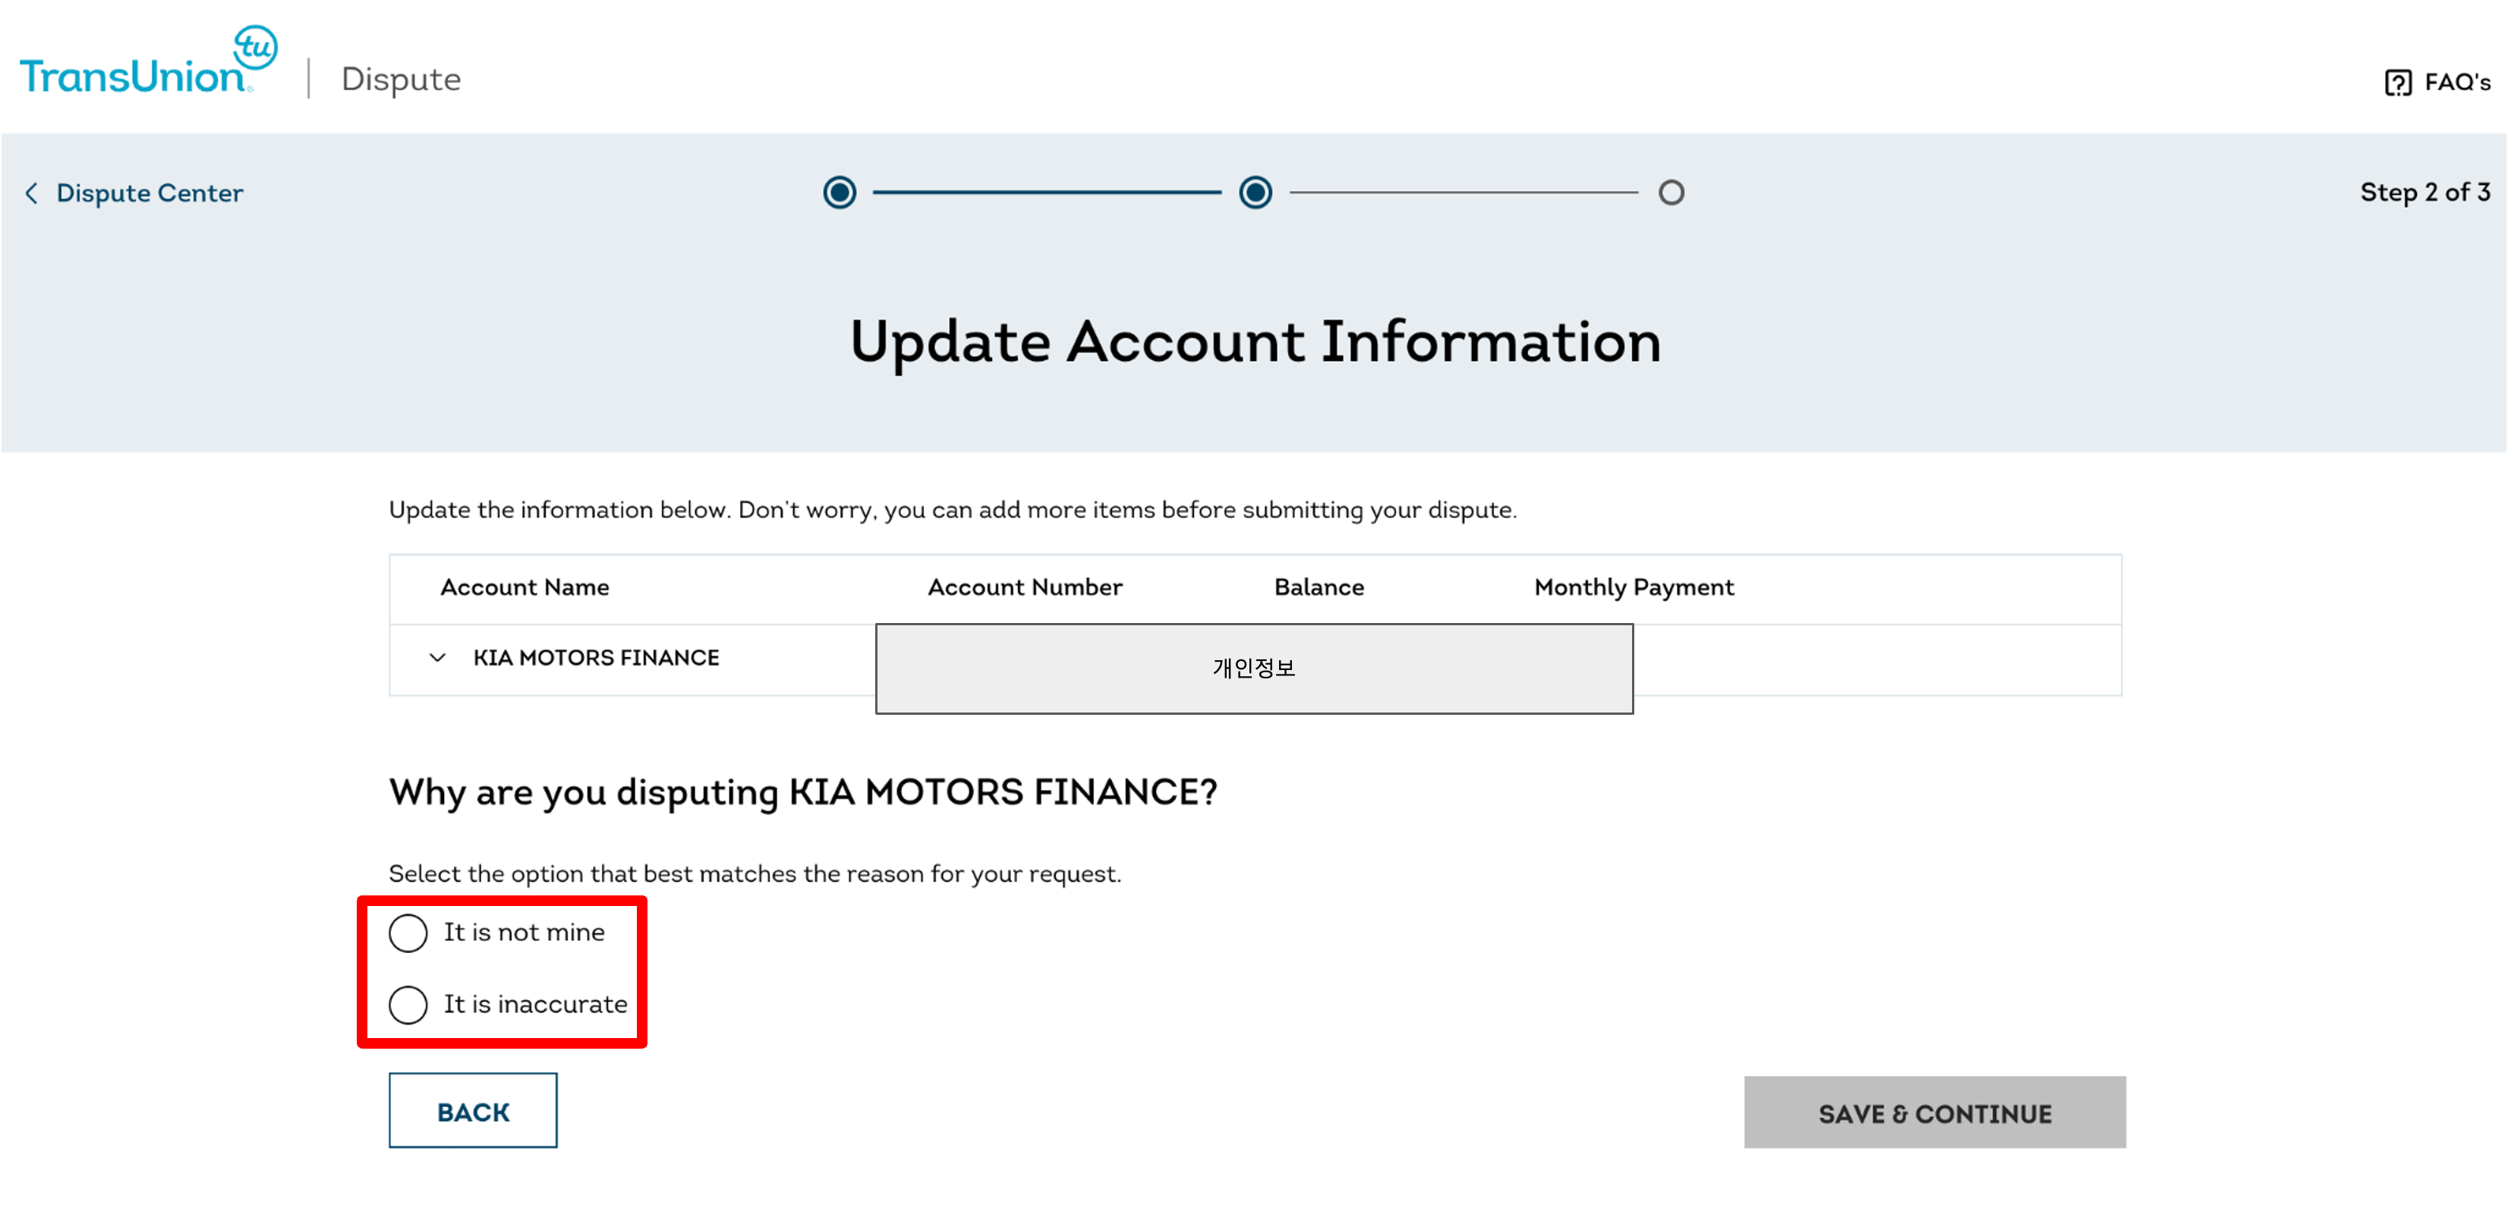
Task: Click the Dispute header label
Action: coord(400,79)
